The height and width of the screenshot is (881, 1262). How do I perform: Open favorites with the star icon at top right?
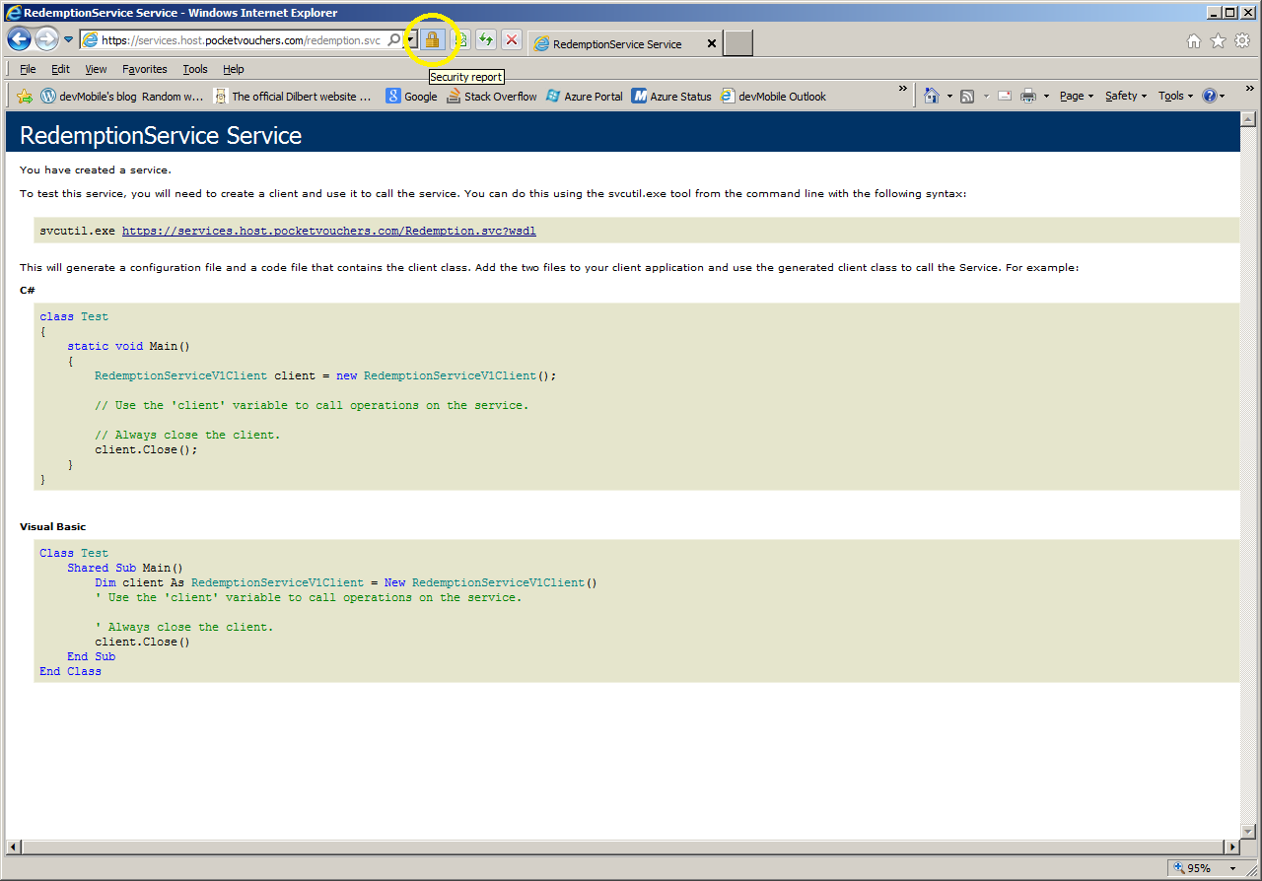click(1218, 40)
